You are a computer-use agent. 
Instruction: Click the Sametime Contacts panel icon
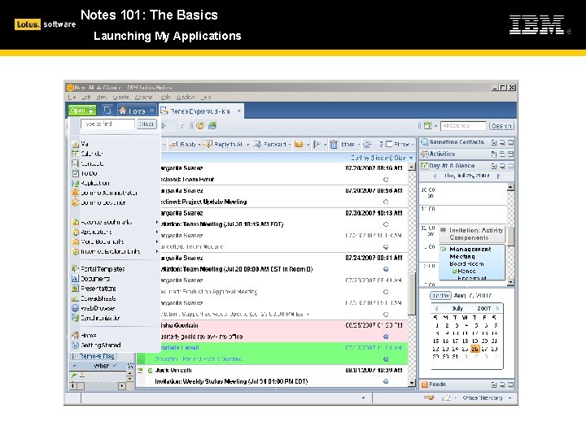pyautogui.click(x=424, y=142)
